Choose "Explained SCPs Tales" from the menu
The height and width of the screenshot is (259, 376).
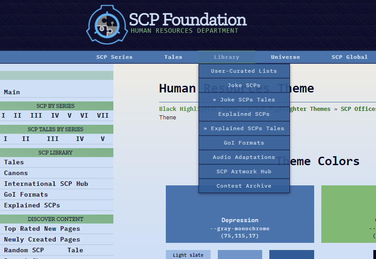244,128
